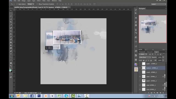
Task: Select the Healing Brush tool
Action: coord(11,28)
